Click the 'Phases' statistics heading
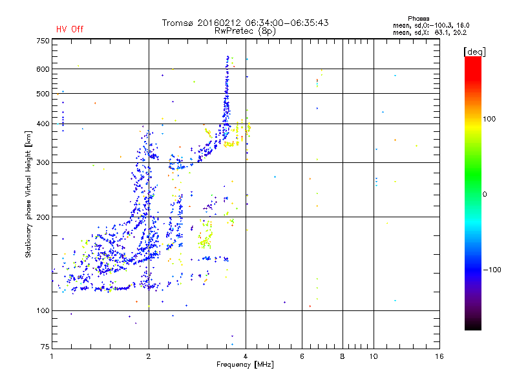517x388 pixels. pyautogui.click(x=418, y=19)
